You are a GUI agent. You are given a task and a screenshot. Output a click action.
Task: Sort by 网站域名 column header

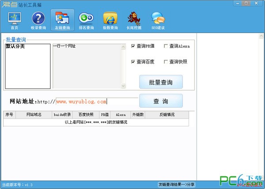click(34, 115)
